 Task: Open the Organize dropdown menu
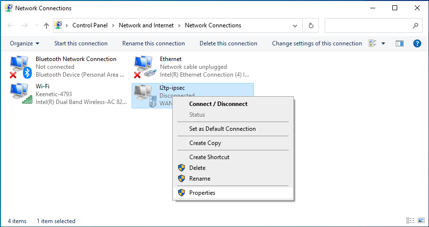(24, 43)
